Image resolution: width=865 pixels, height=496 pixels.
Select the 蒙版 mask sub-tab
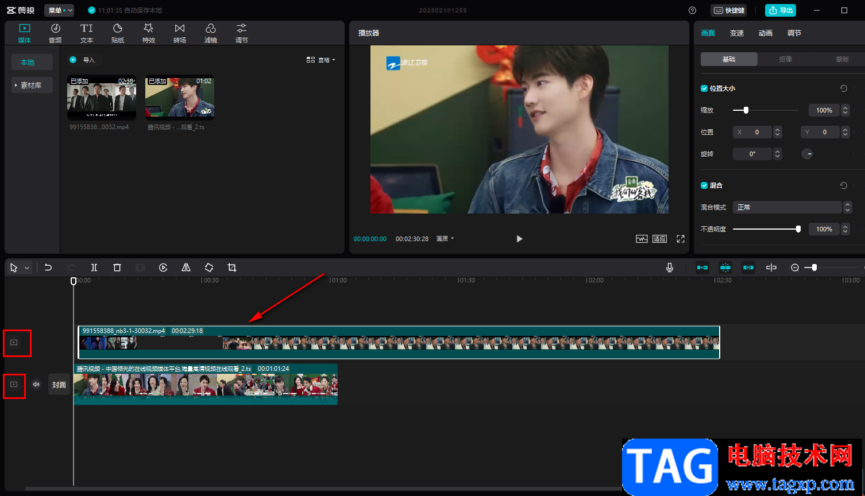843,59
